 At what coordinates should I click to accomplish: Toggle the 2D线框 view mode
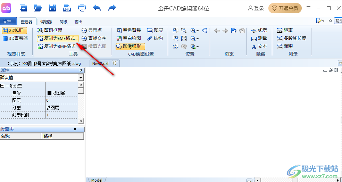[14, 30]
